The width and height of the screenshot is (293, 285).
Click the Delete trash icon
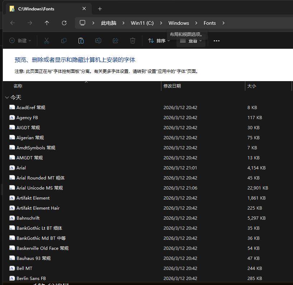(x=133, y=41)
